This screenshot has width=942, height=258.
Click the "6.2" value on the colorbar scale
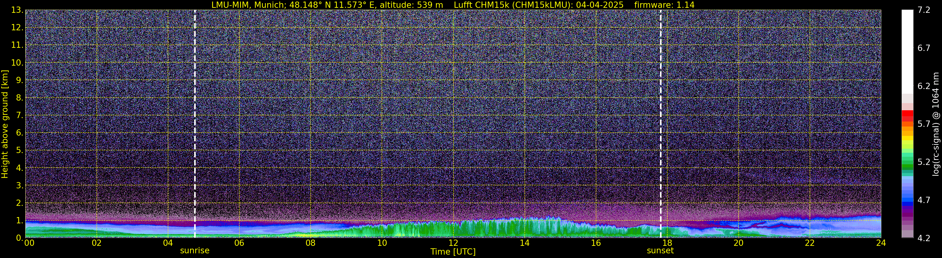click(x=924, y=86)
